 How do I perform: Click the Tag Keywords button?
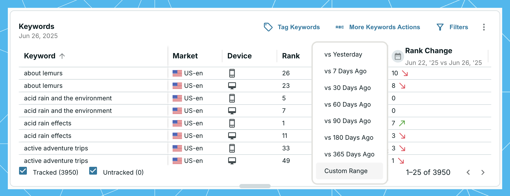299,27
